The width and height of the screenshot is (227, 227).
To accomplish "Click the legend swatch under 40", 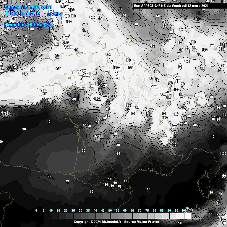I will click(99, 216).
